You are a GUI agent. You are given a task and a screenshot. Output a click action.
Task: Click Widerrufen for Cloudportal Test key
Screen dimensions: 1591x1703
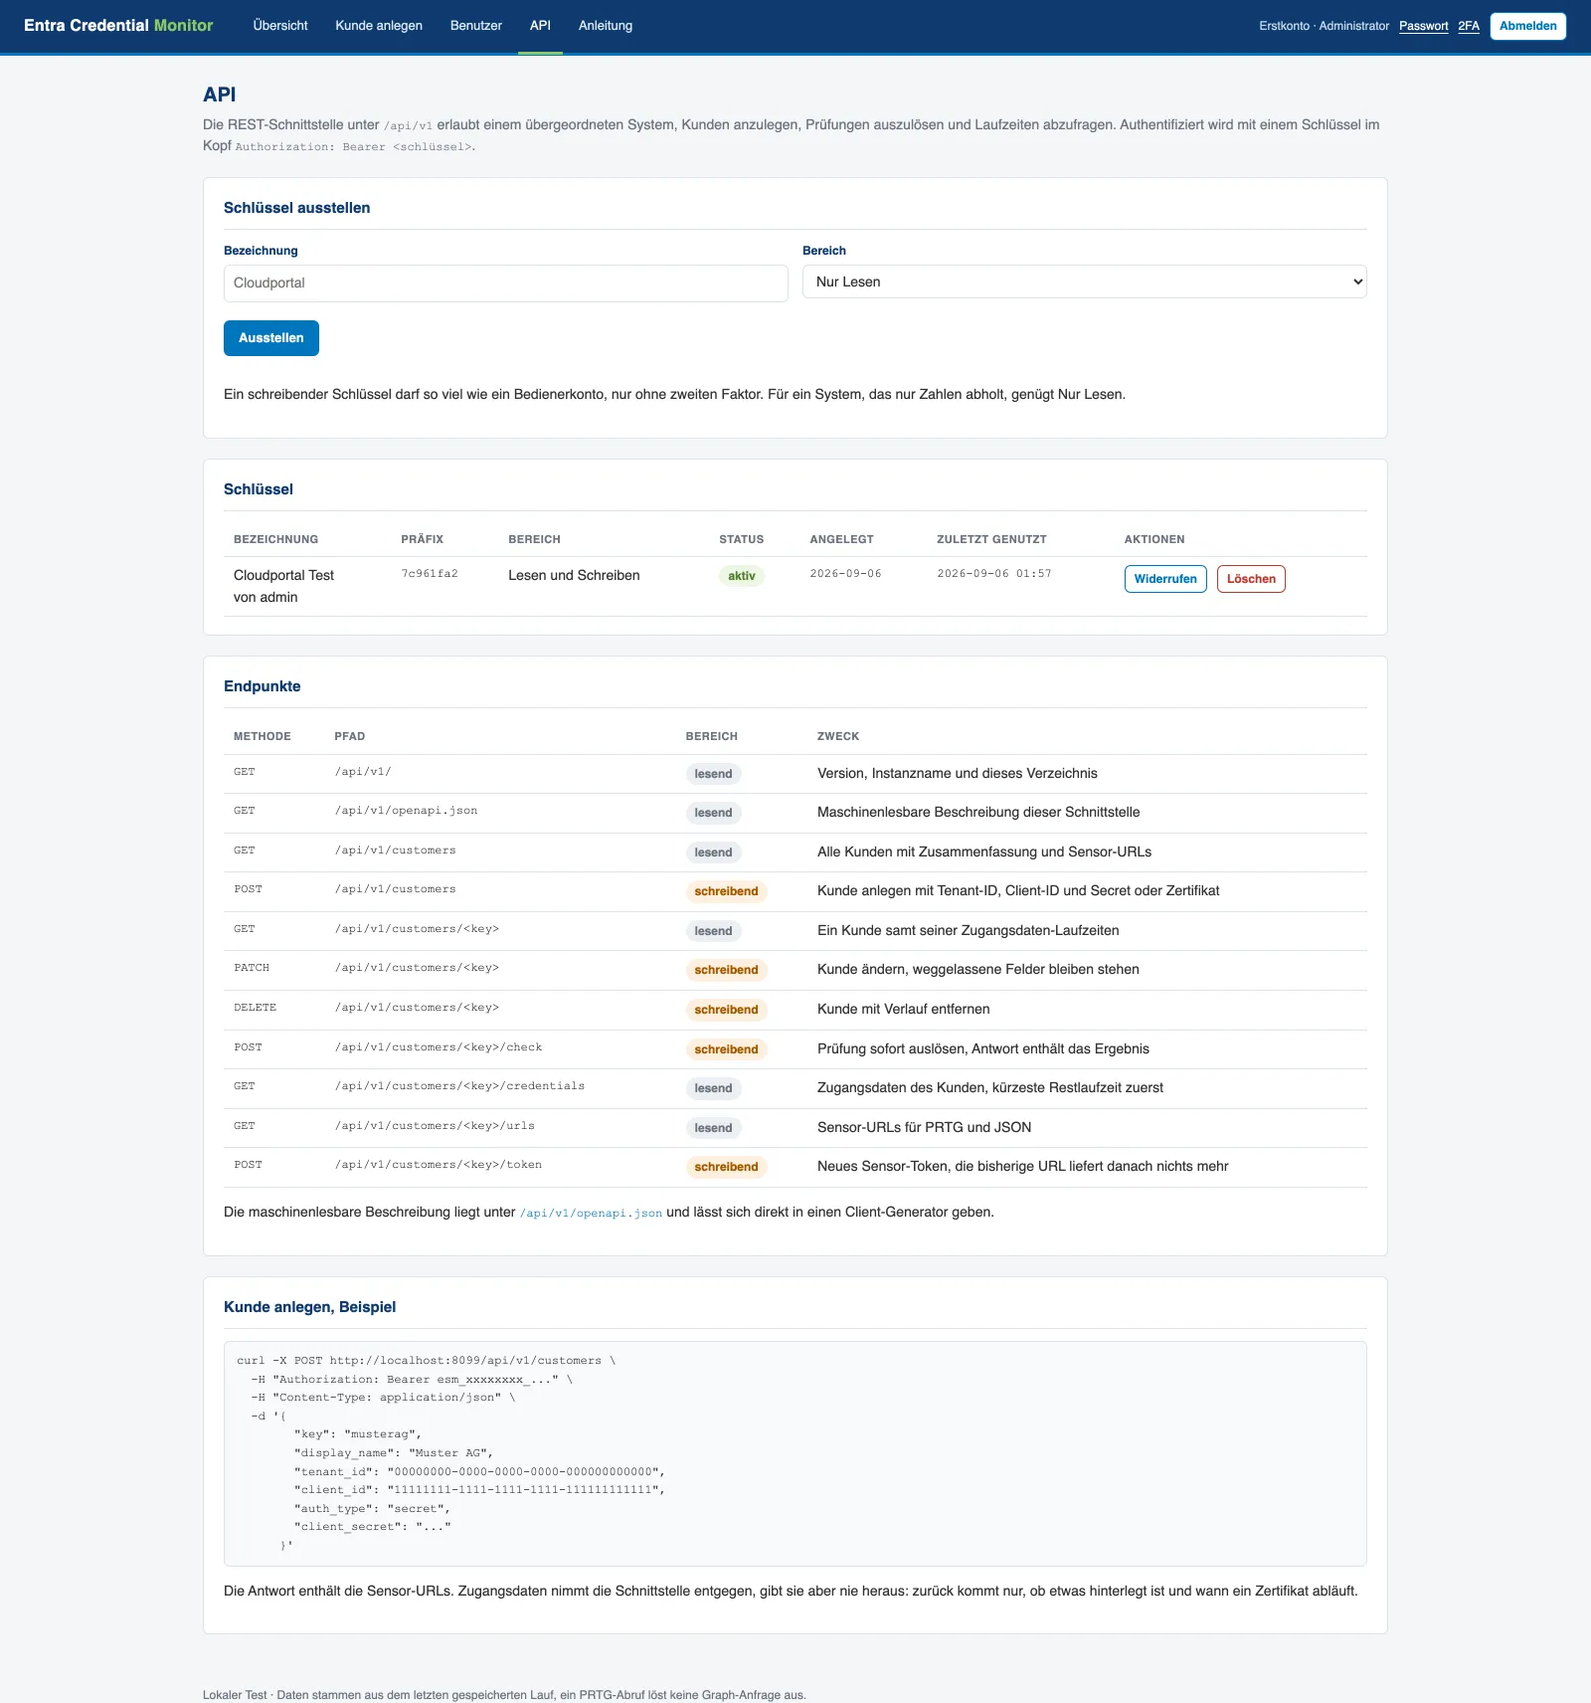(1165, 579)
